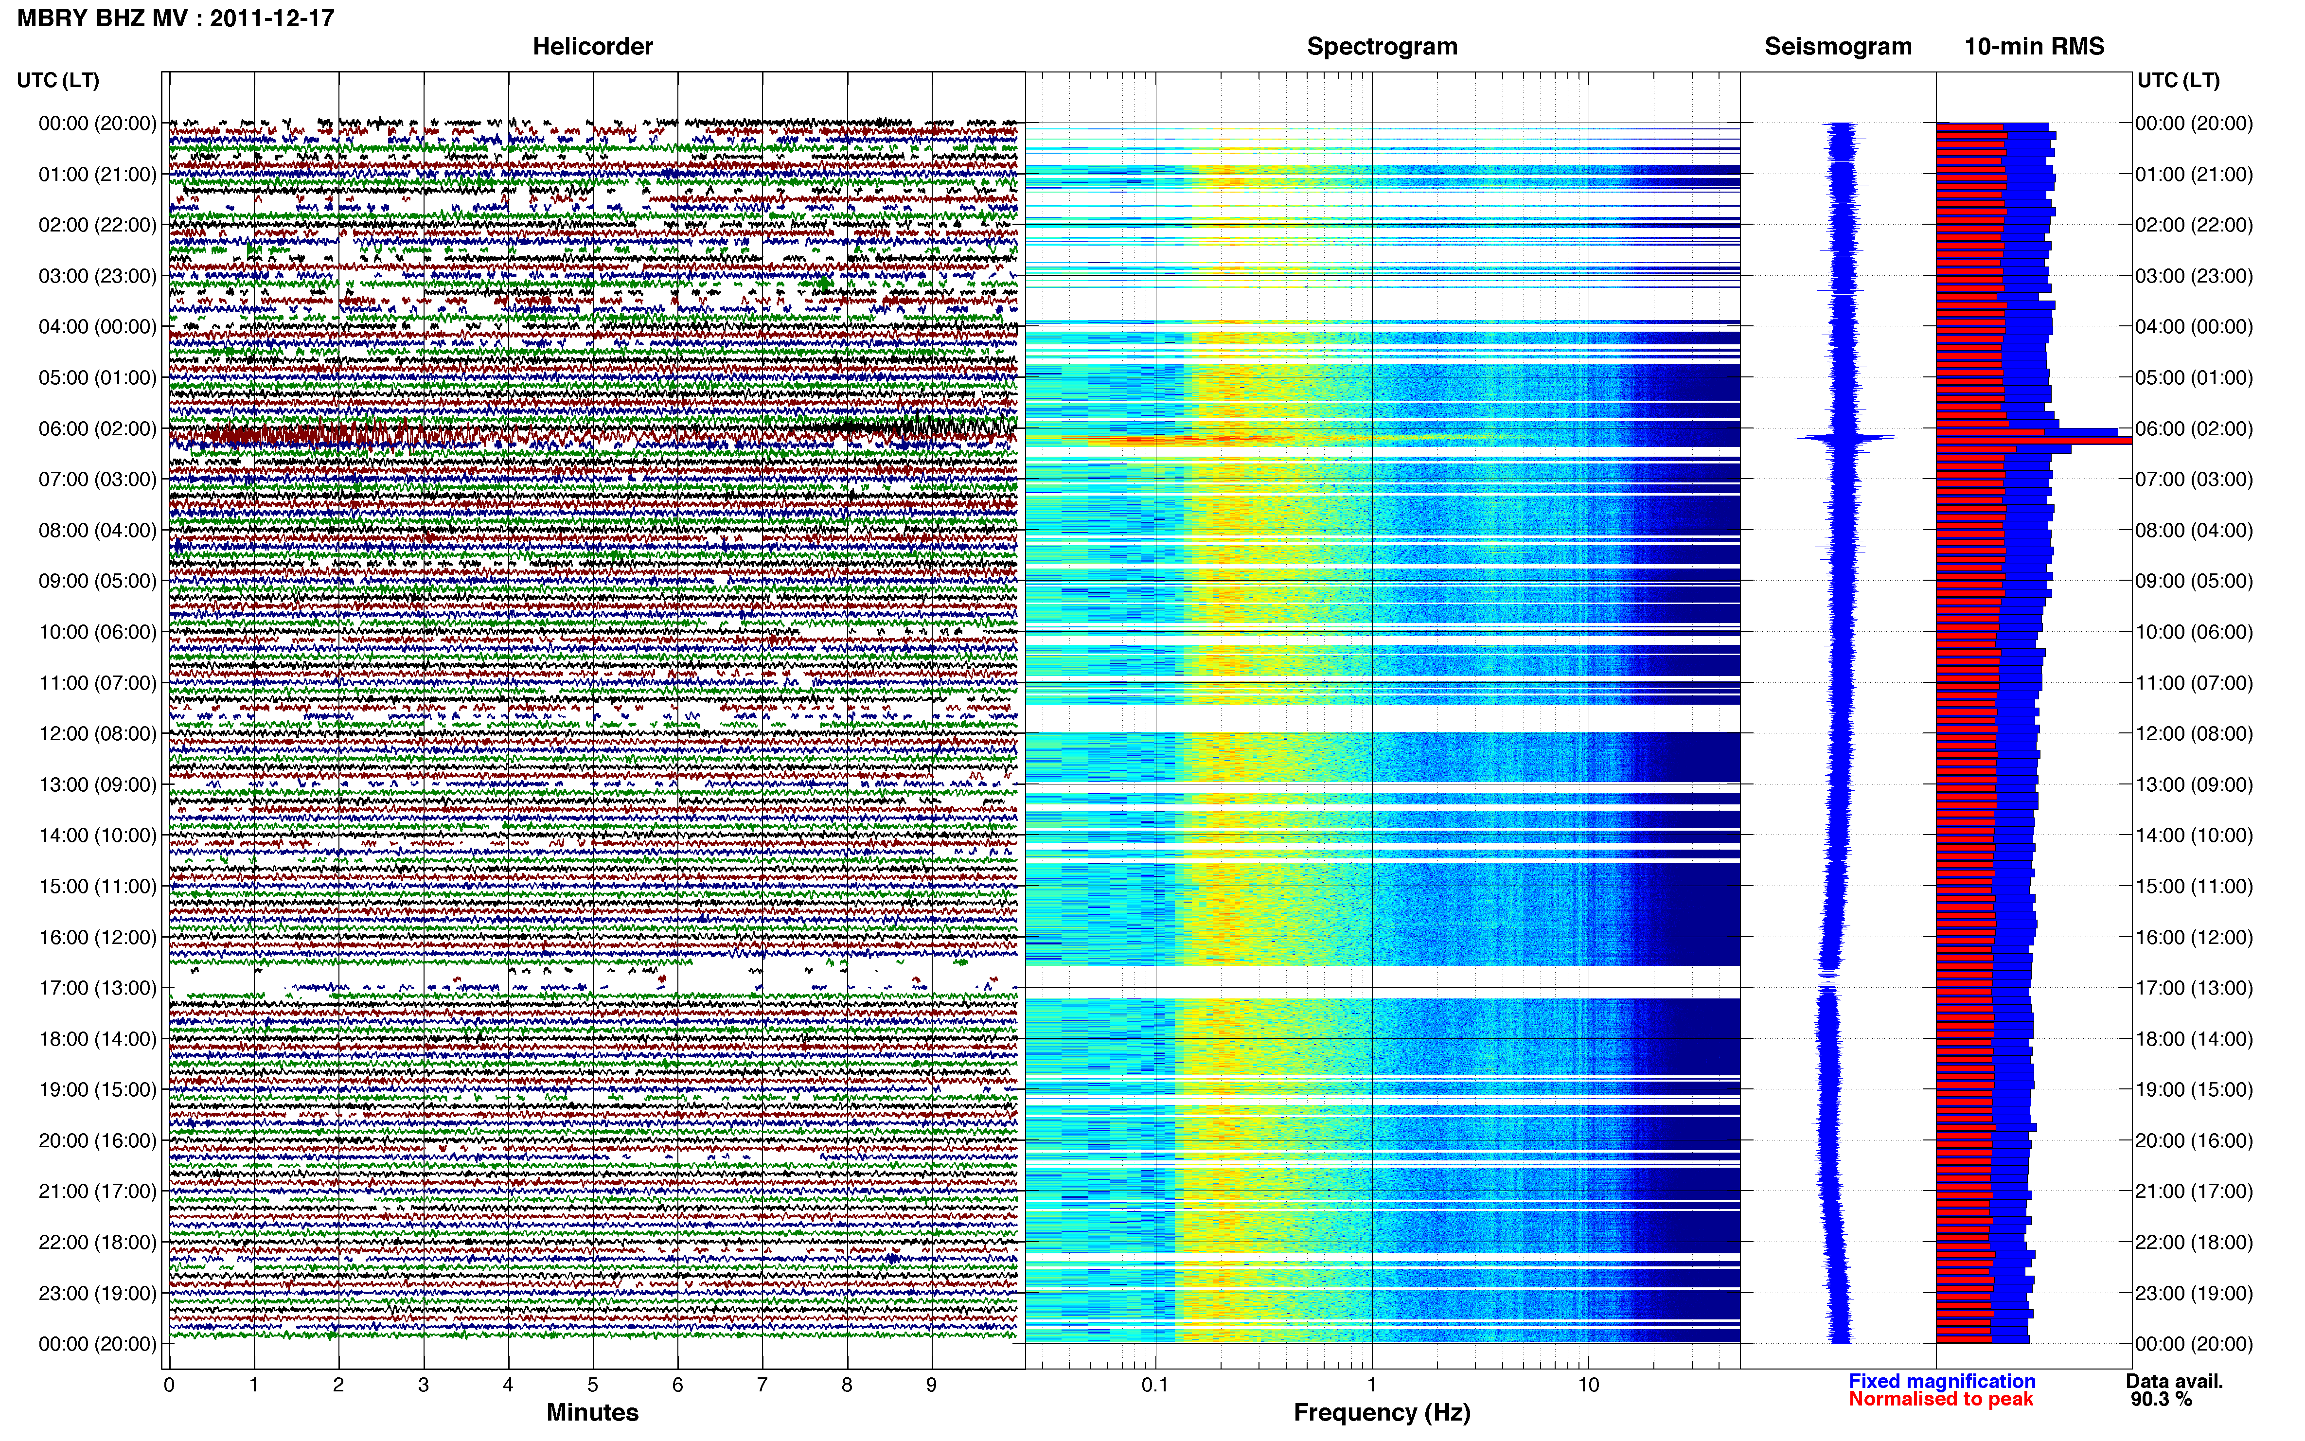Click the Frequency (Hz) axis label
Viewport: 2305px width, 1441px height.
coord(1382,1412)
